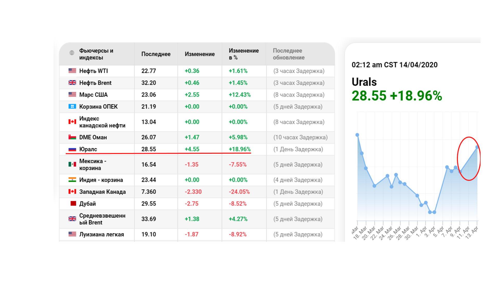Sort by Последнее column header
The image size is (499, 281).
[x=156, y=54]
